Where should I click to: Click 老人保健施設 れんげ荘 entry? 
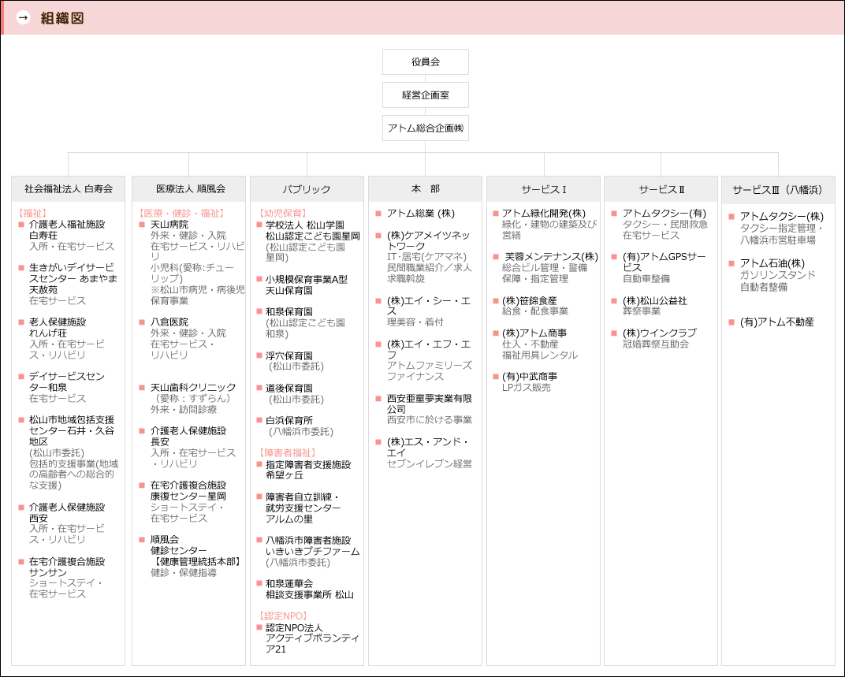click(57, 327)
